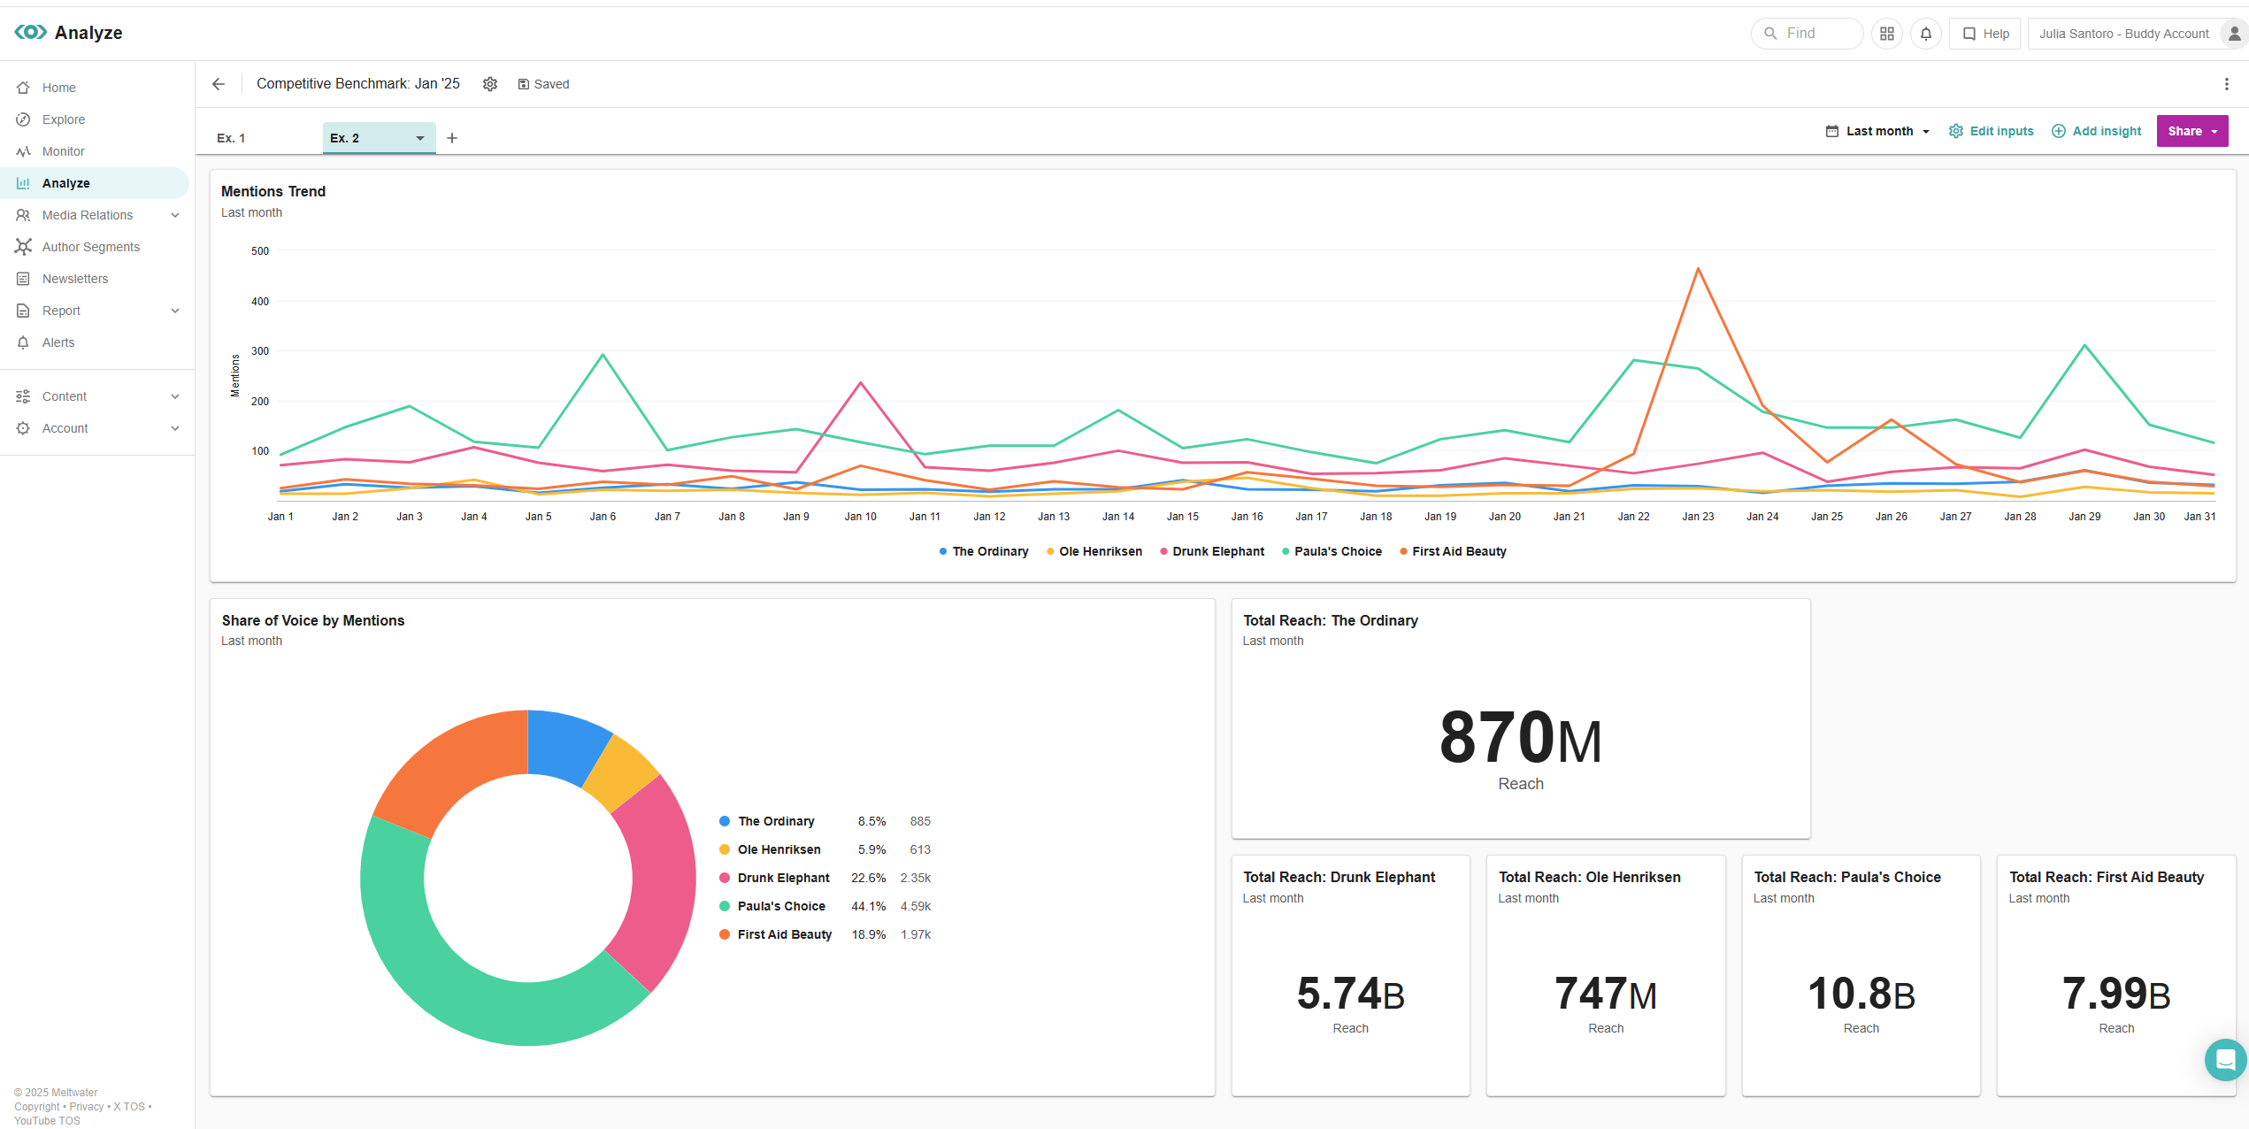Open the Media Relations people icon

tap(23, 215)
